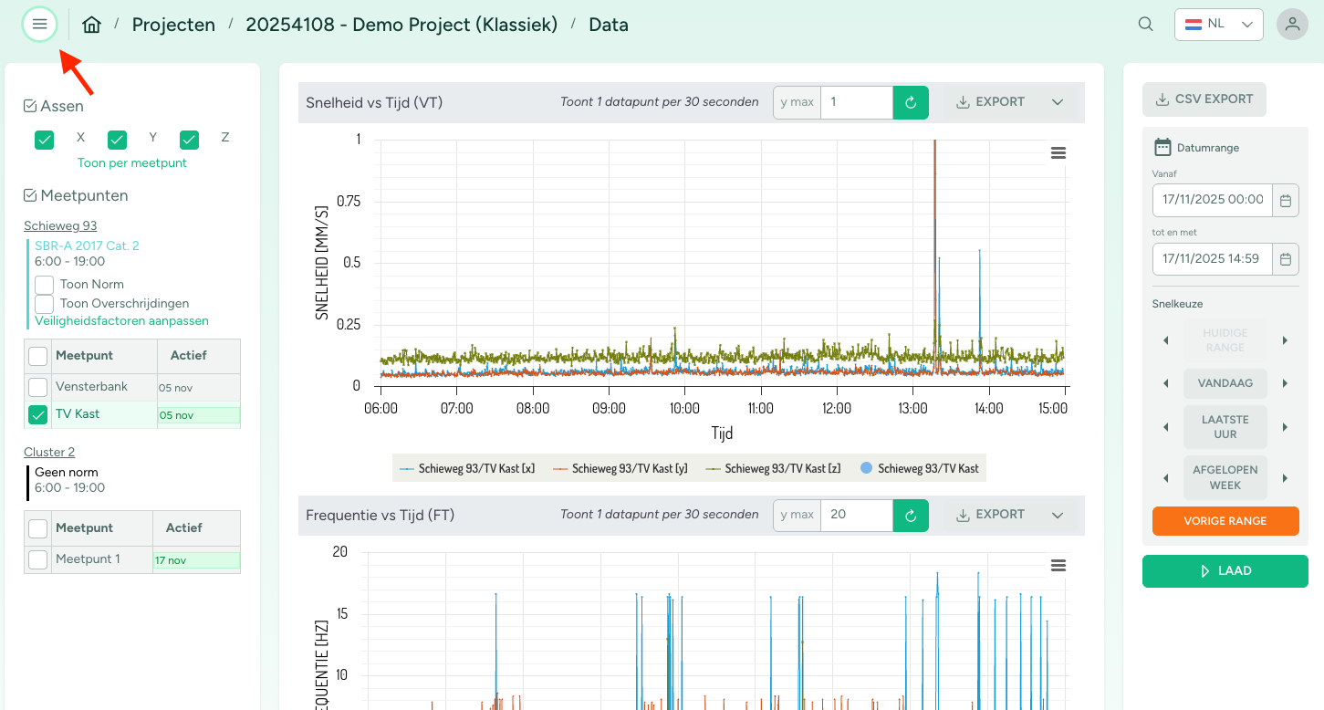Enable Toon Overschrijdingen checkbox
The image size is (1324, 710).
point(44,304)
